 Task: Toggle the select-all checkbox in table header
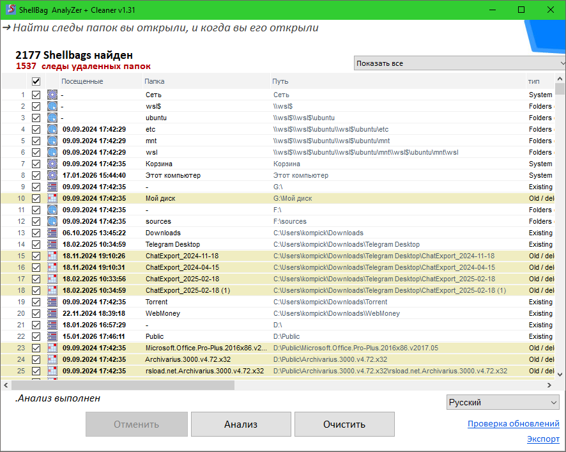(x=36, y=81)
